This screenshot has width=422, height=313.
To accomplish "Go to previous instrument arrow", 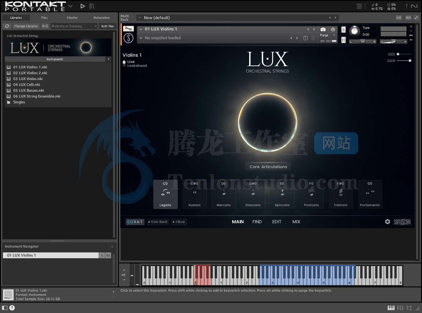I will click(x=308, y=29).
